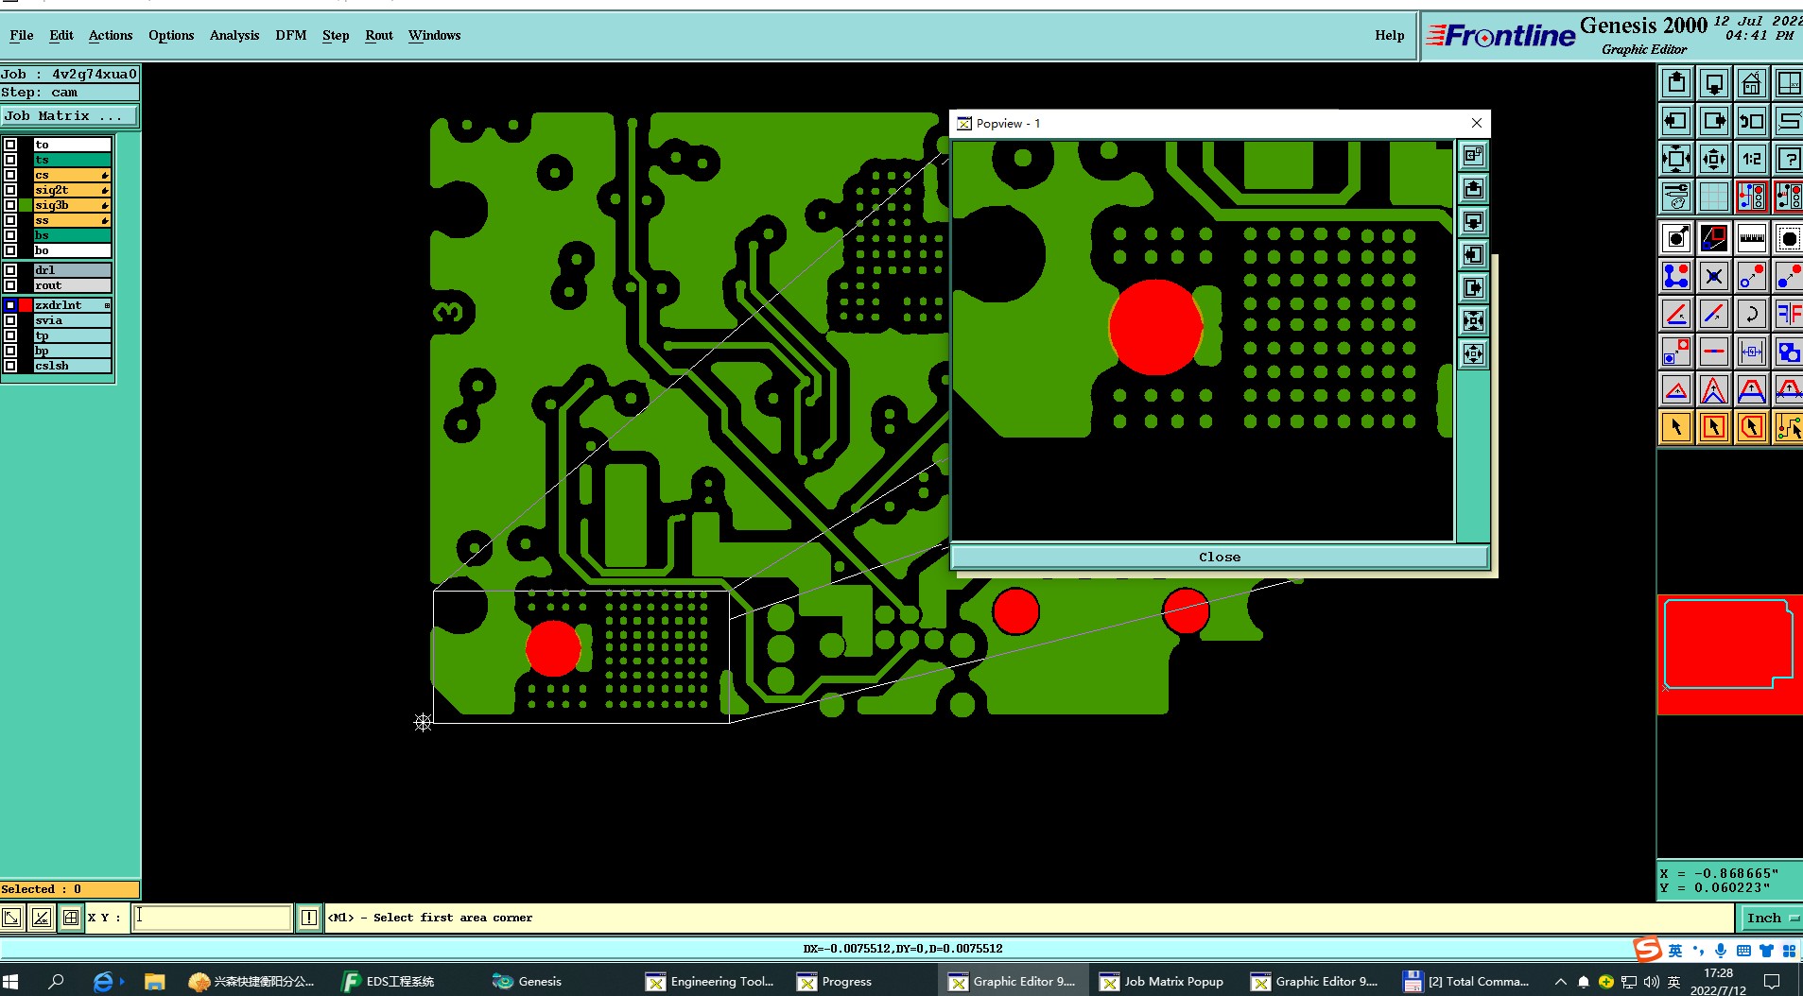Select the rotate feature tool icon
This screenshot has width=1803, height=996.
1751,314
